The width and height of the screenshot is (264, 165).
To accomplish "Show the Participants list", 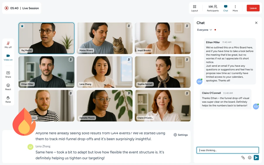I will coord(213,8).
